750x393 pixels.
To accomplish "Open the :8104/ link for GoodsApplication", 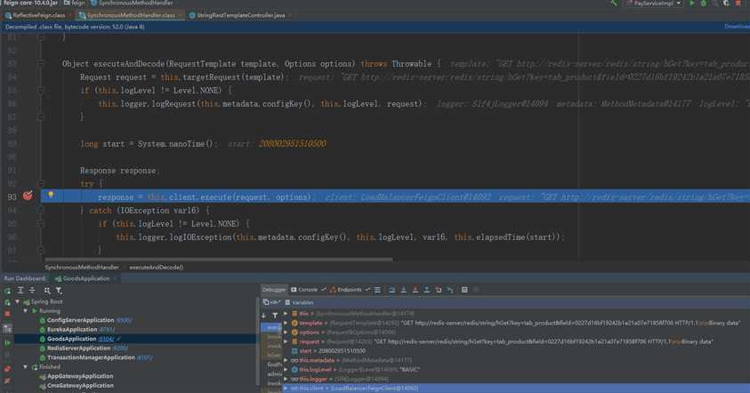I will [106, 339].
